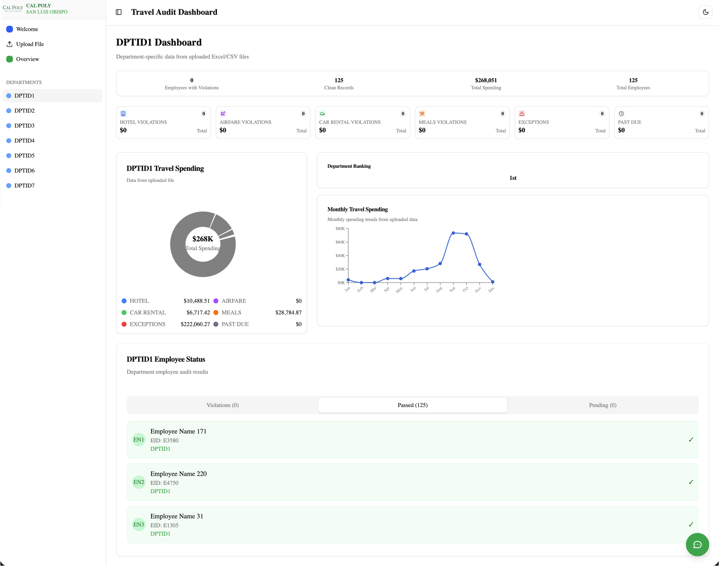Click the Upload File icon in sidebar
The width and height of the screenshot is (719, 566).
(x=10, y=44)
